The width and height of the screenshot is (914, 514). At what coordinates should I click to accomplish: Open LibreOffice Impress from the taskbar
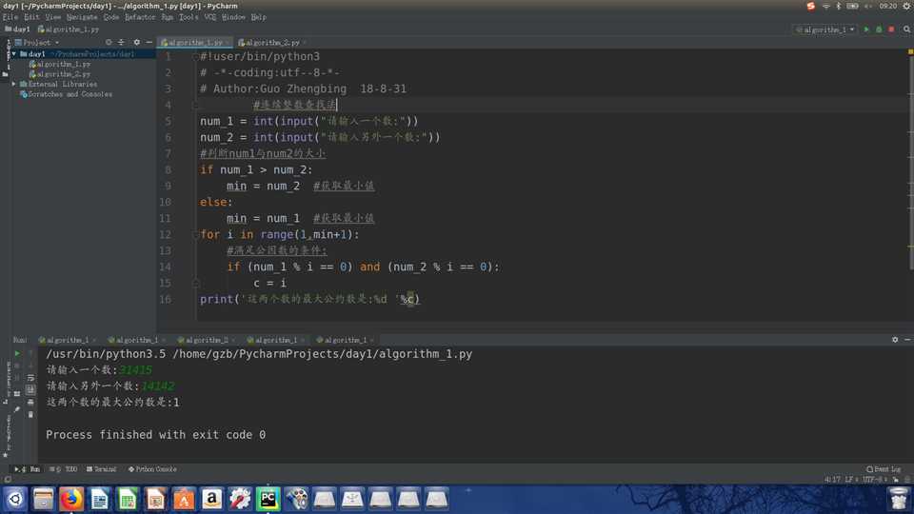155,500
